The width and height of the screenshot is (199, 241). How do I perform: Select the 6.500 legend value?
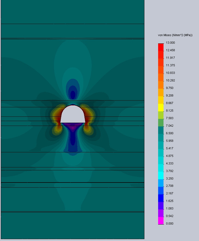click(170, 133)
